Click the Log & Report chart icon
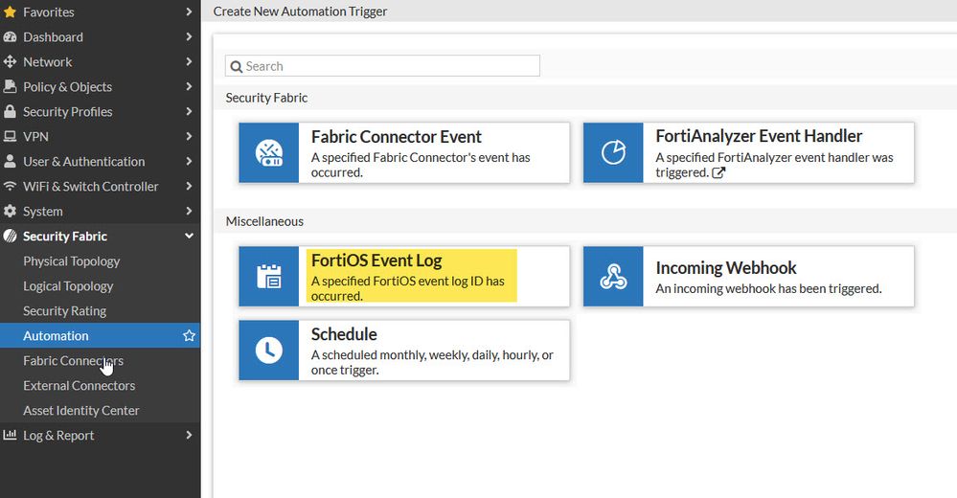 point(11,436)
